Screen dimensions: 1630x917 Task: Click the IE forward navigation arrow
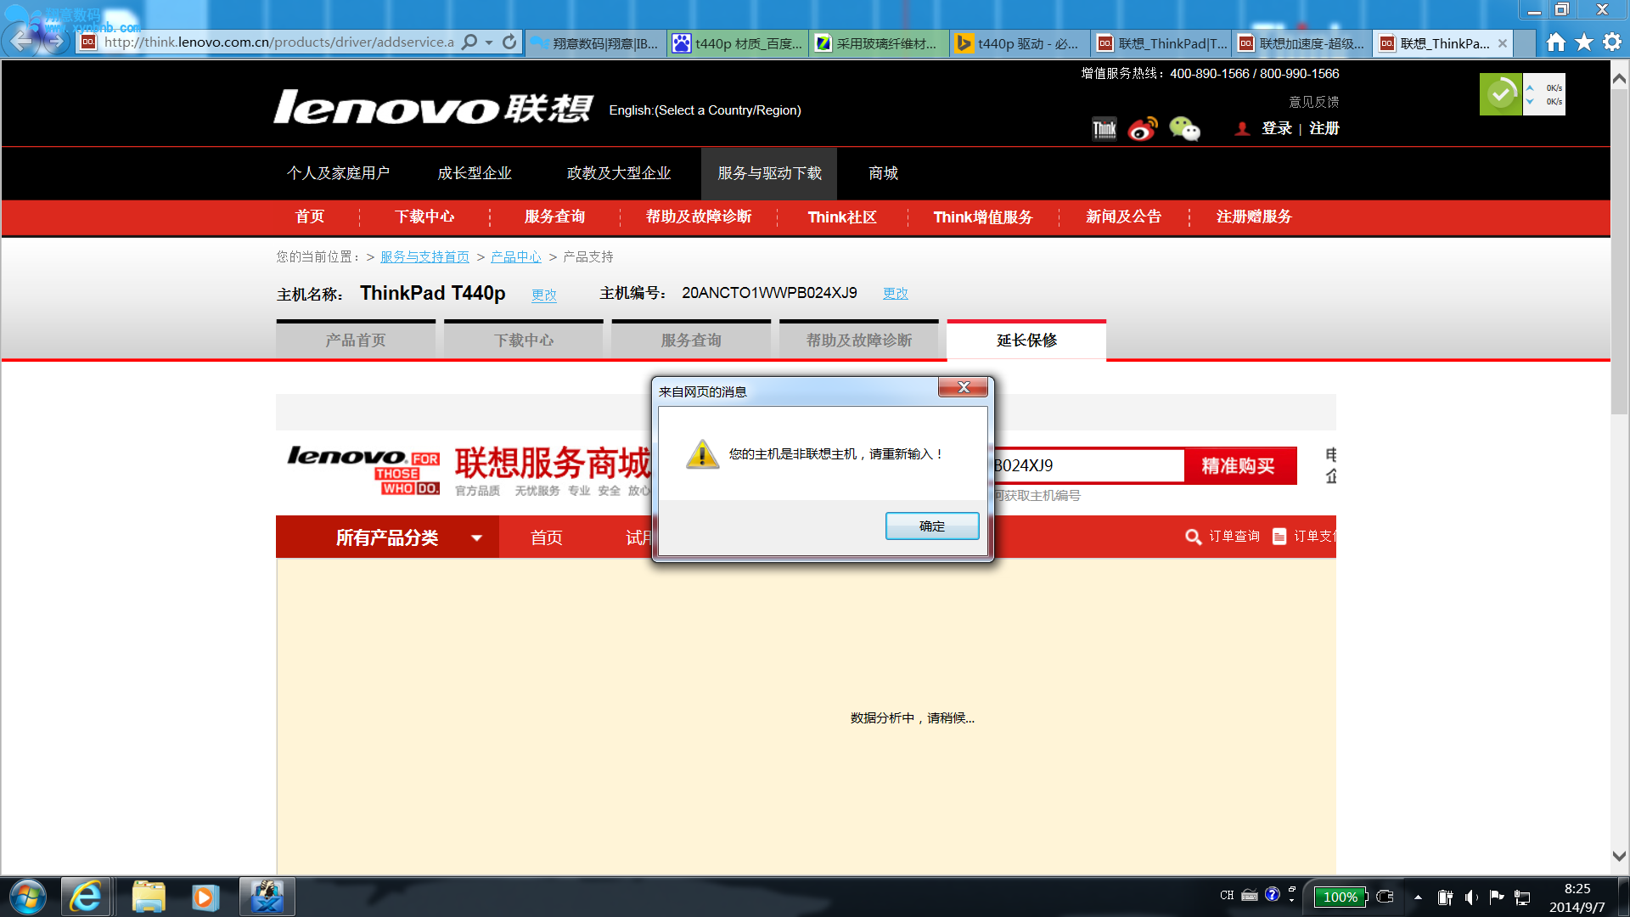(x=56, y=41)
